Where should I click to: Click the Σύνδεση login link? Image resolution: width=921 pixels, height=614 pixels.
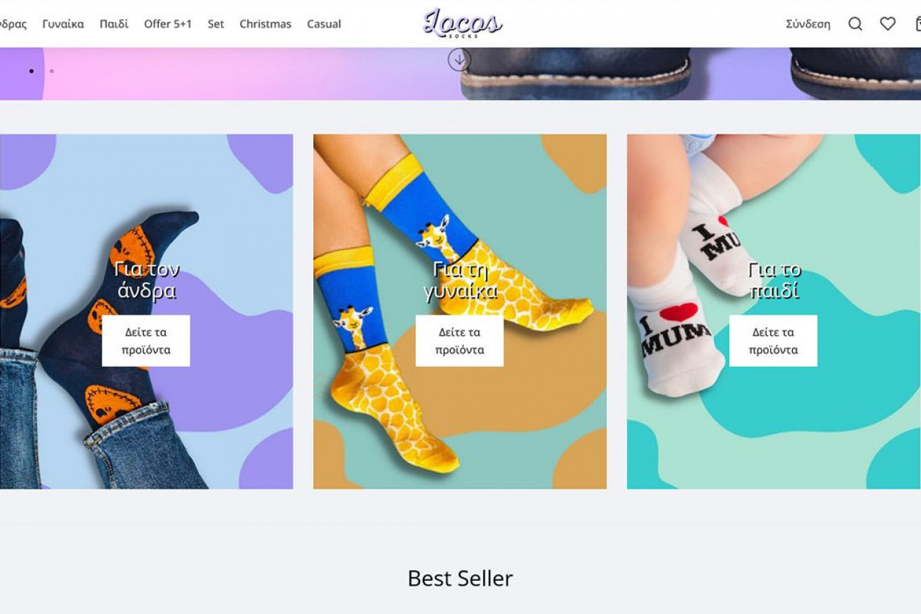(x=808, y=24)
